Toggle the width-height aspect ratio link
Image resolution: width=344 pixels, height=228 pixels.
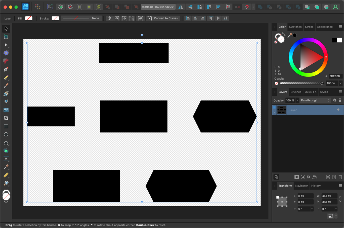tap(340, 199)
